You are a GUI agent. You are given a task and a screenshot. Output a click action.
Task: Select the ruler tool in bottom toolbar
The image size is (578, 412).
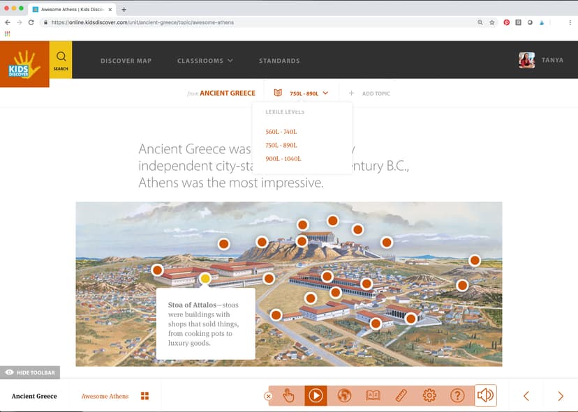(x=401, y=396)
